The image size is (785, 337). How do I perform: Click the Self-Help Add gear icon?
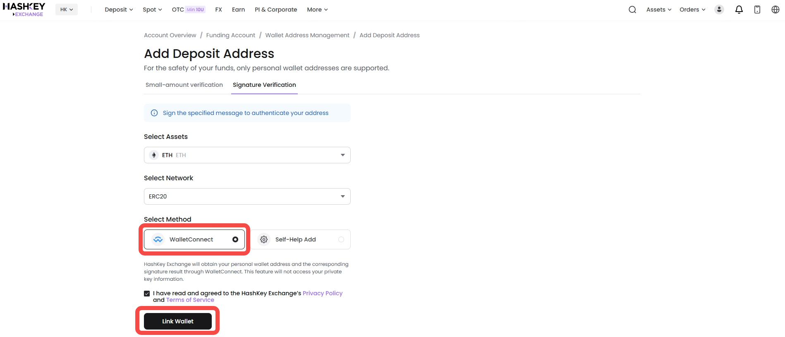(264, 239)
